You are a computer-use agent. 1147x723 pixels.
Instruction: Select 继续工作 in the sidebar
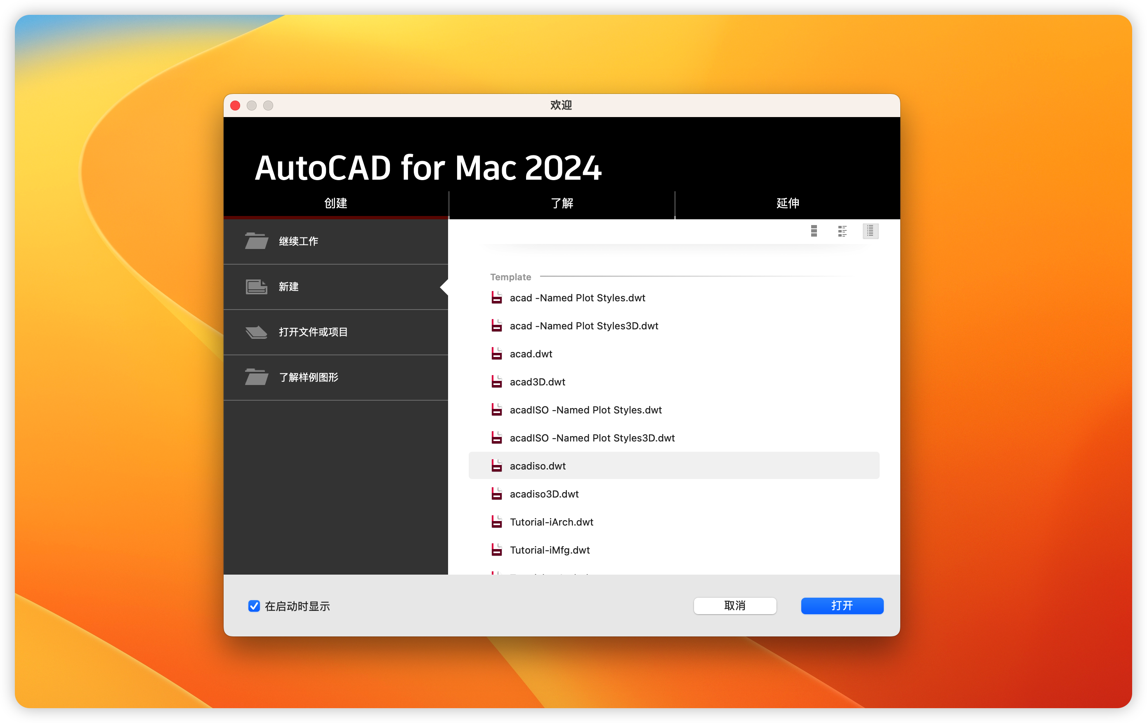[336, 241]
